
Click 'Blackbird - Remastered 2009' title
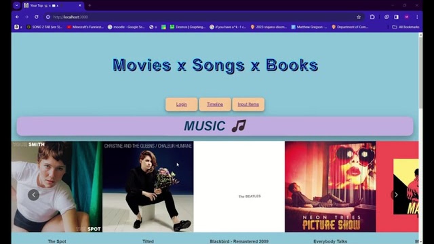click(239, 241)
